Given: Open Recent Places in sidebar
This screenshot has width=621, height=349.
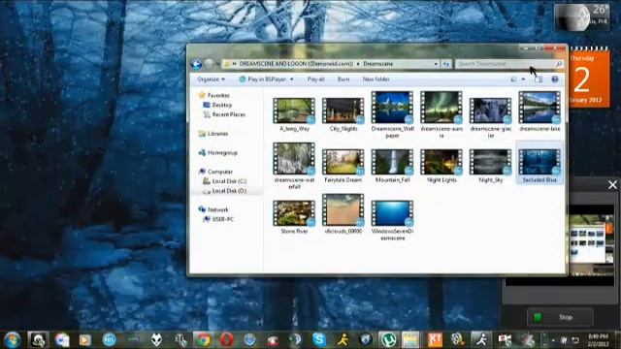Looking at the screenshot, I should point(224,114).
